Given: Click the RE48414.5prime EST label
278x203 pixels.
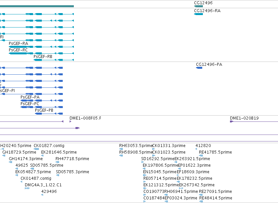Looking at the screenshot, I should coord(216,198).
